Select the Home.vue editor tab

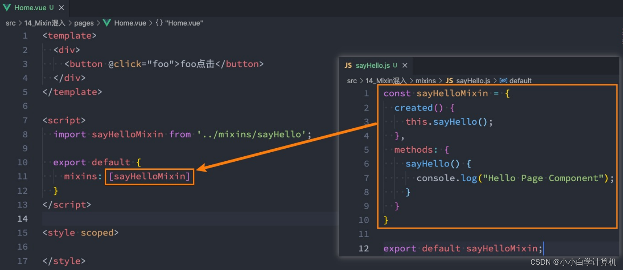tap(34, 7)
